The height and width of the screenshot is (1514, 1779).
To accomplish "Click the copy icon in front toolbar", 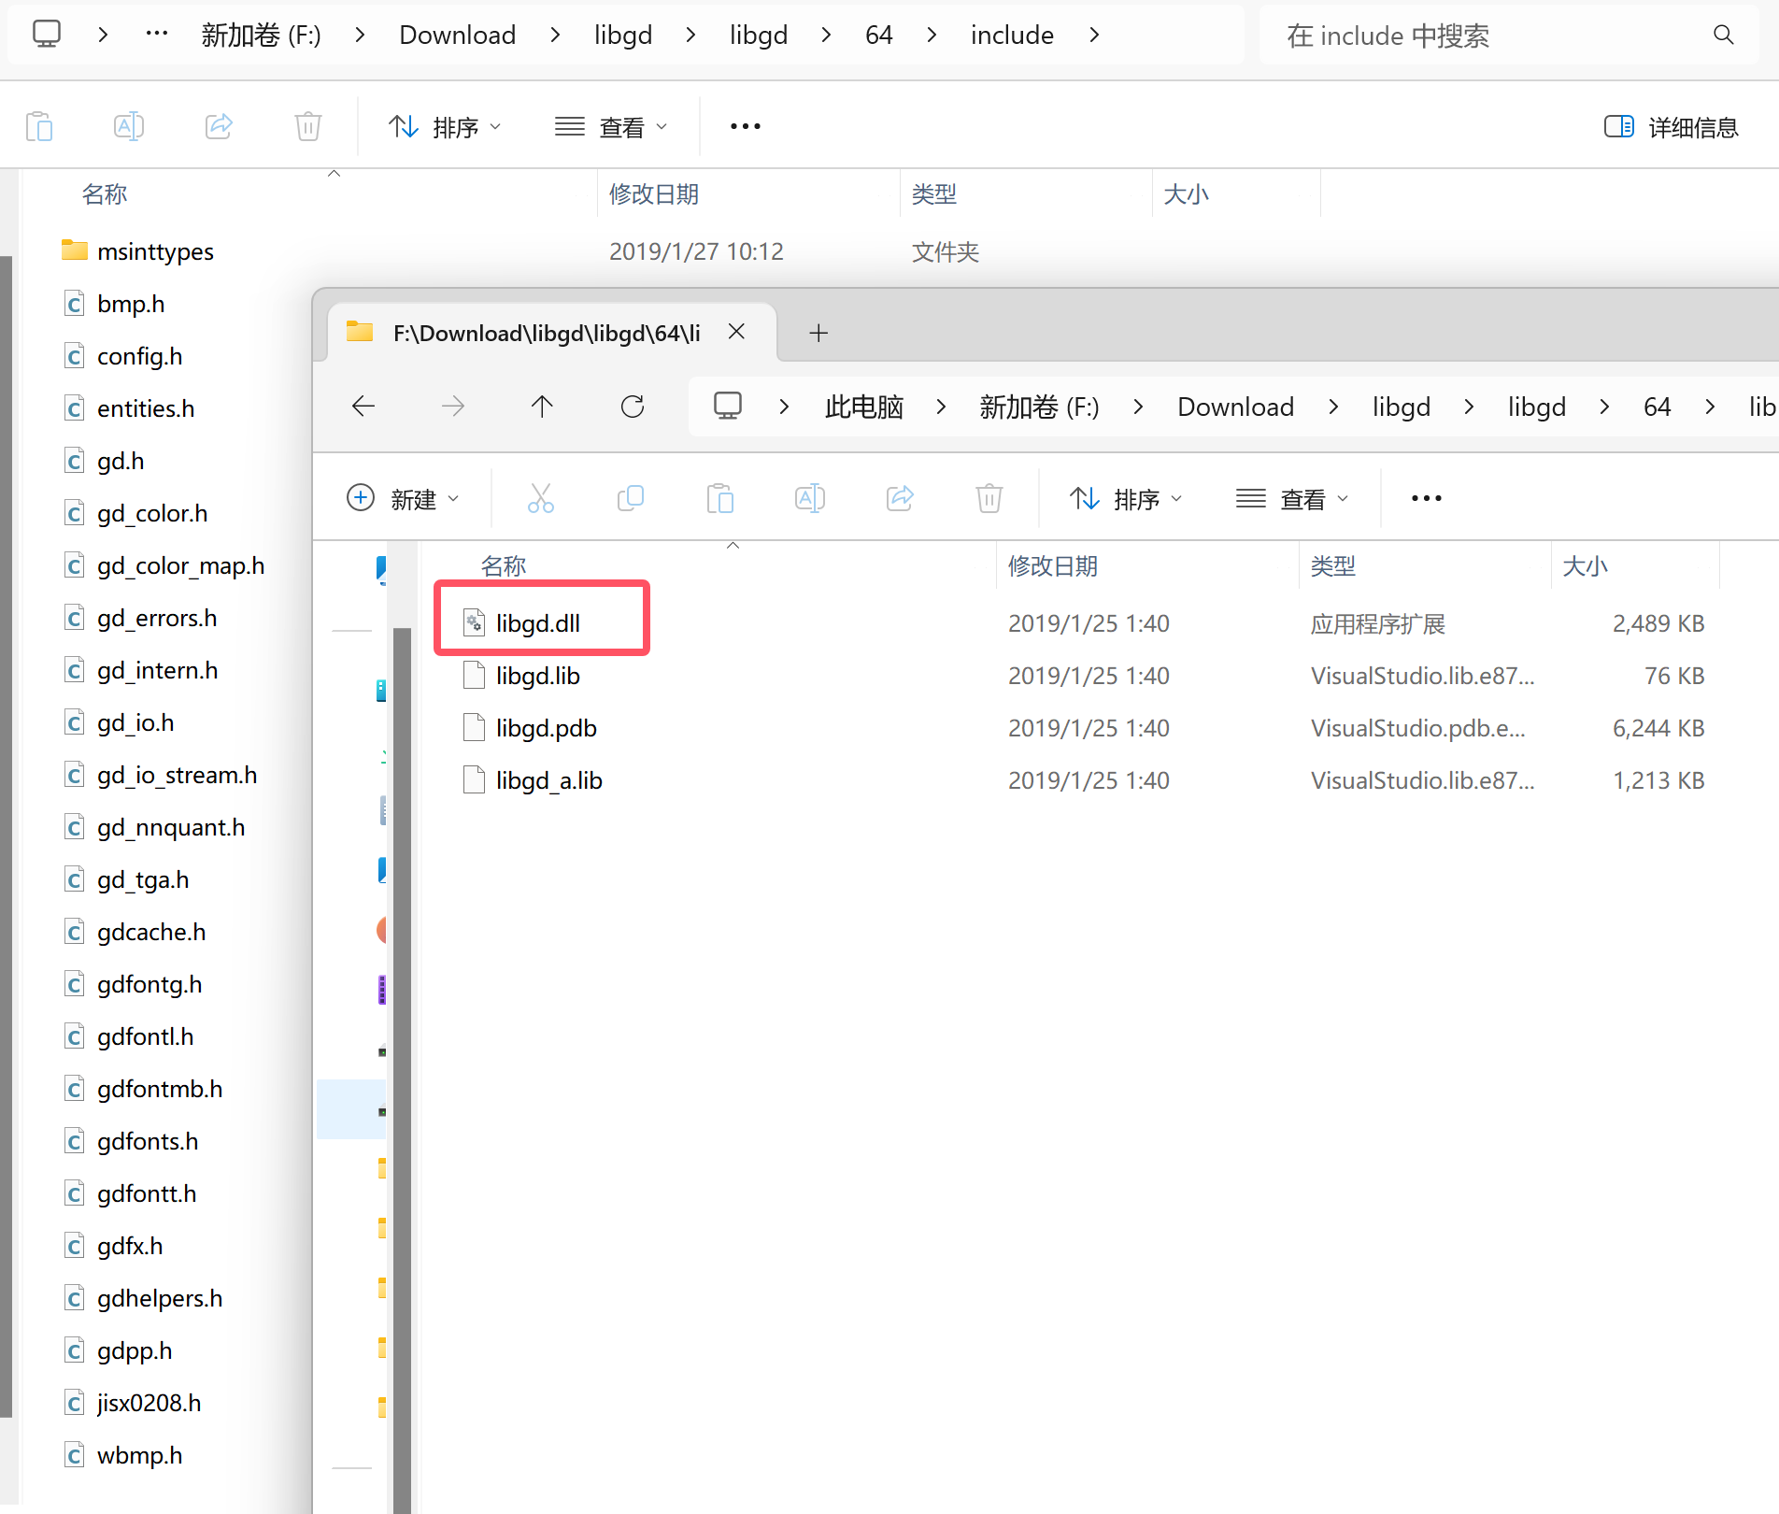I will click(x=631, y=498).
